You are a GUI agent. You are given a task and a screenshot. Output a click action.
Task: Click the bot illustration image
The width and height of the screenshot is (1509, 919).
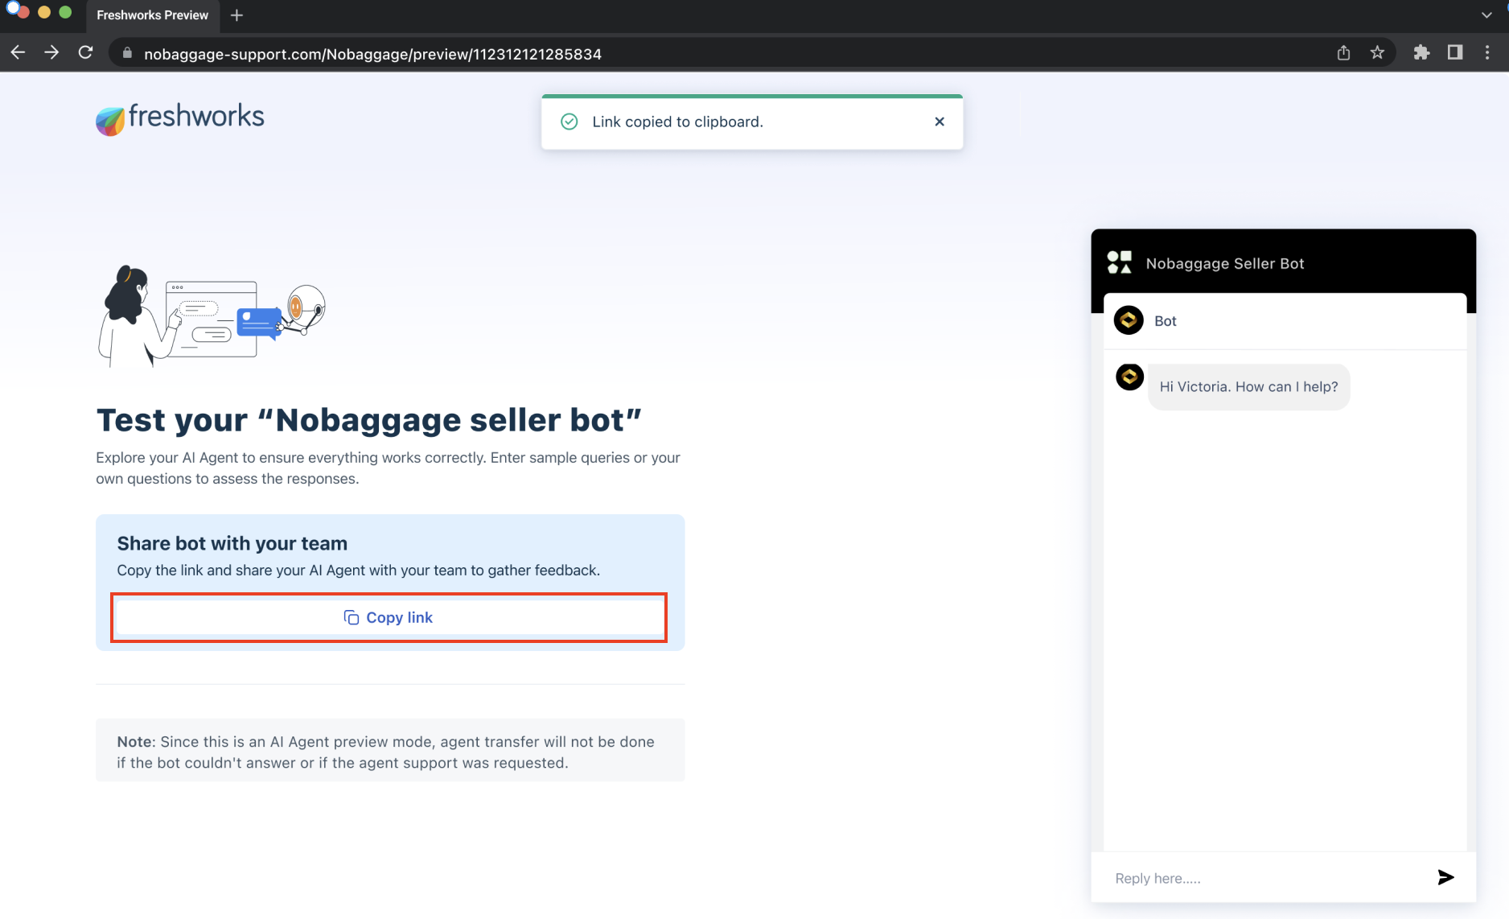[x=212, y=315]
